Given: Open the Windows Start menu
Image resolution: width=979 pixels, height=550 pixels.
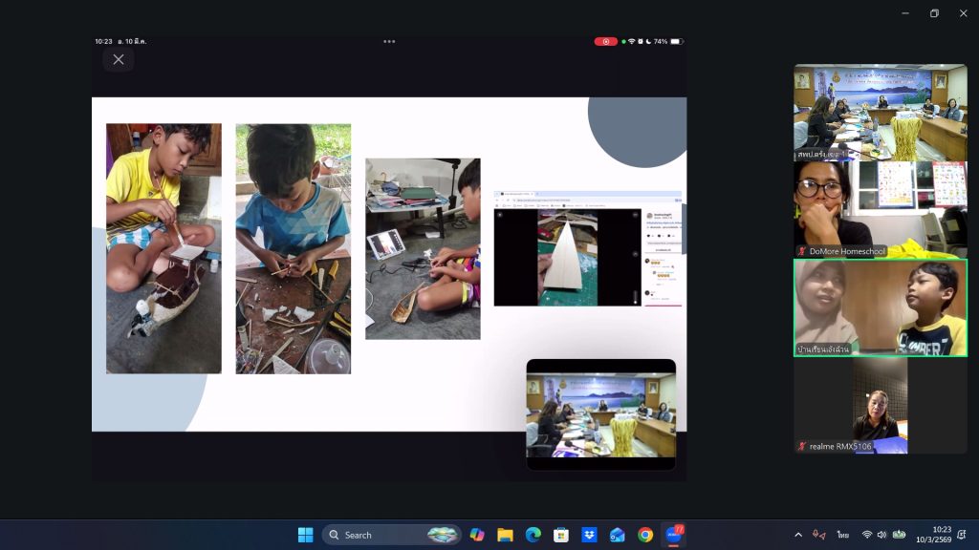Looking at the screenshot, I should point(305,535).
